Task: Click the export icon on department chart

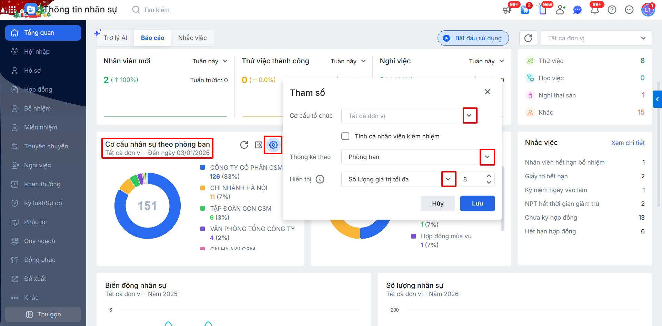Action: click(259, 145)
